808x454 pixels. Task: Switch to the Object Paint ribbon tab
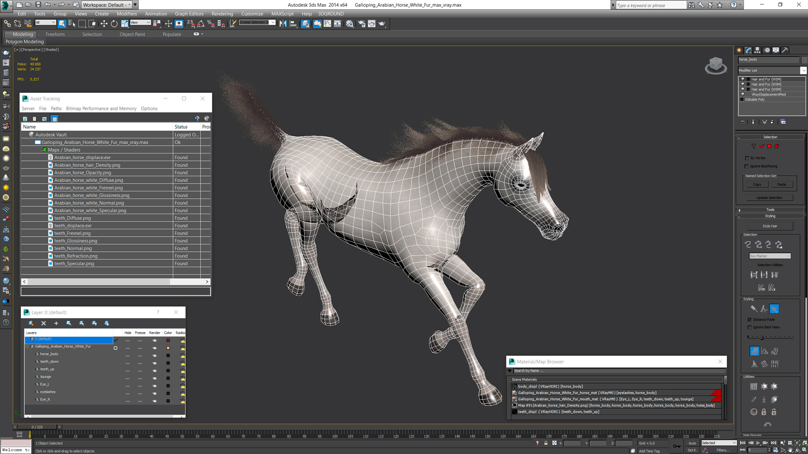pos(132,34)
